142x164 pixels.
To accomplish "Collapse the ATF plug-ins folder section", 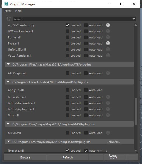I will [x=8, y=64].
